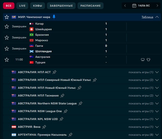Expand АВСТРИЯ: Вена games chevron
Viewport: 162px width, 139px height.
click(x=157, y=127)
